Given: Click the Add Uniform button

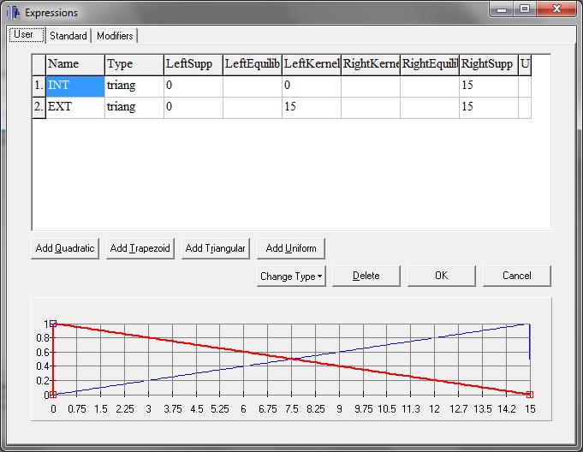Looking at the screenshot, I should point(291,248).
